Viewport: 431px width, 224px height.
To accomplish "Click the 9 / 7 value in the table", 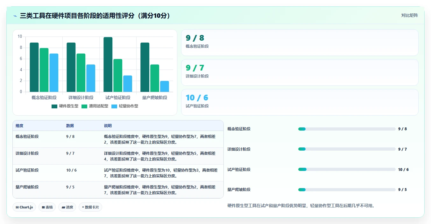I will pos(70,153).
